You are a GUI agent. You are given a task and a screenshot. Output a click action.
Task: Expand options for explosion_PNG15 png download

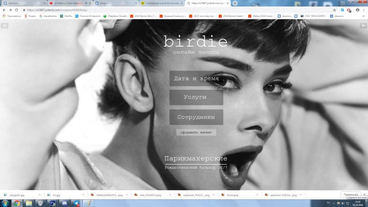coord(214,195)
